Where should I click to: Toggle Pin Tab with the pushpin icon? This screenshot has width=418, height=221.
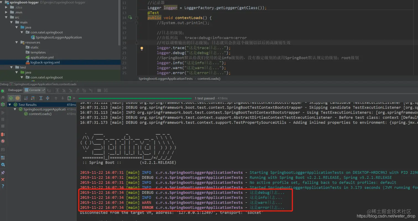pos(3,172)
